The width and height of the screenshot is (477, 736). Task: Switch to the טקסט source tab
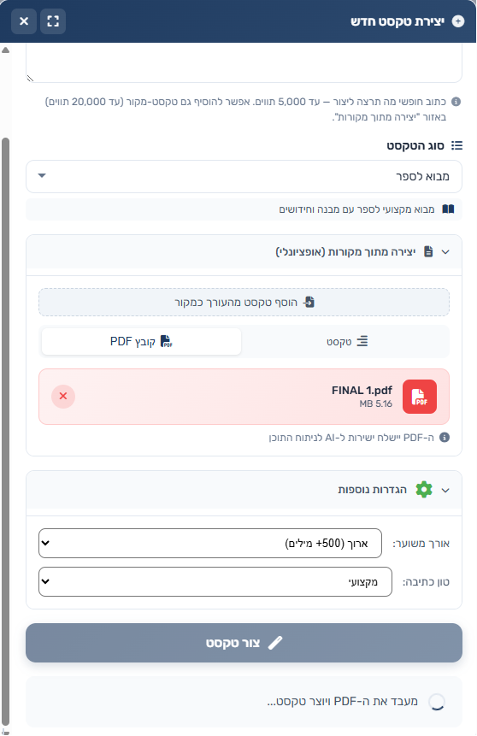tap(346, 342)
